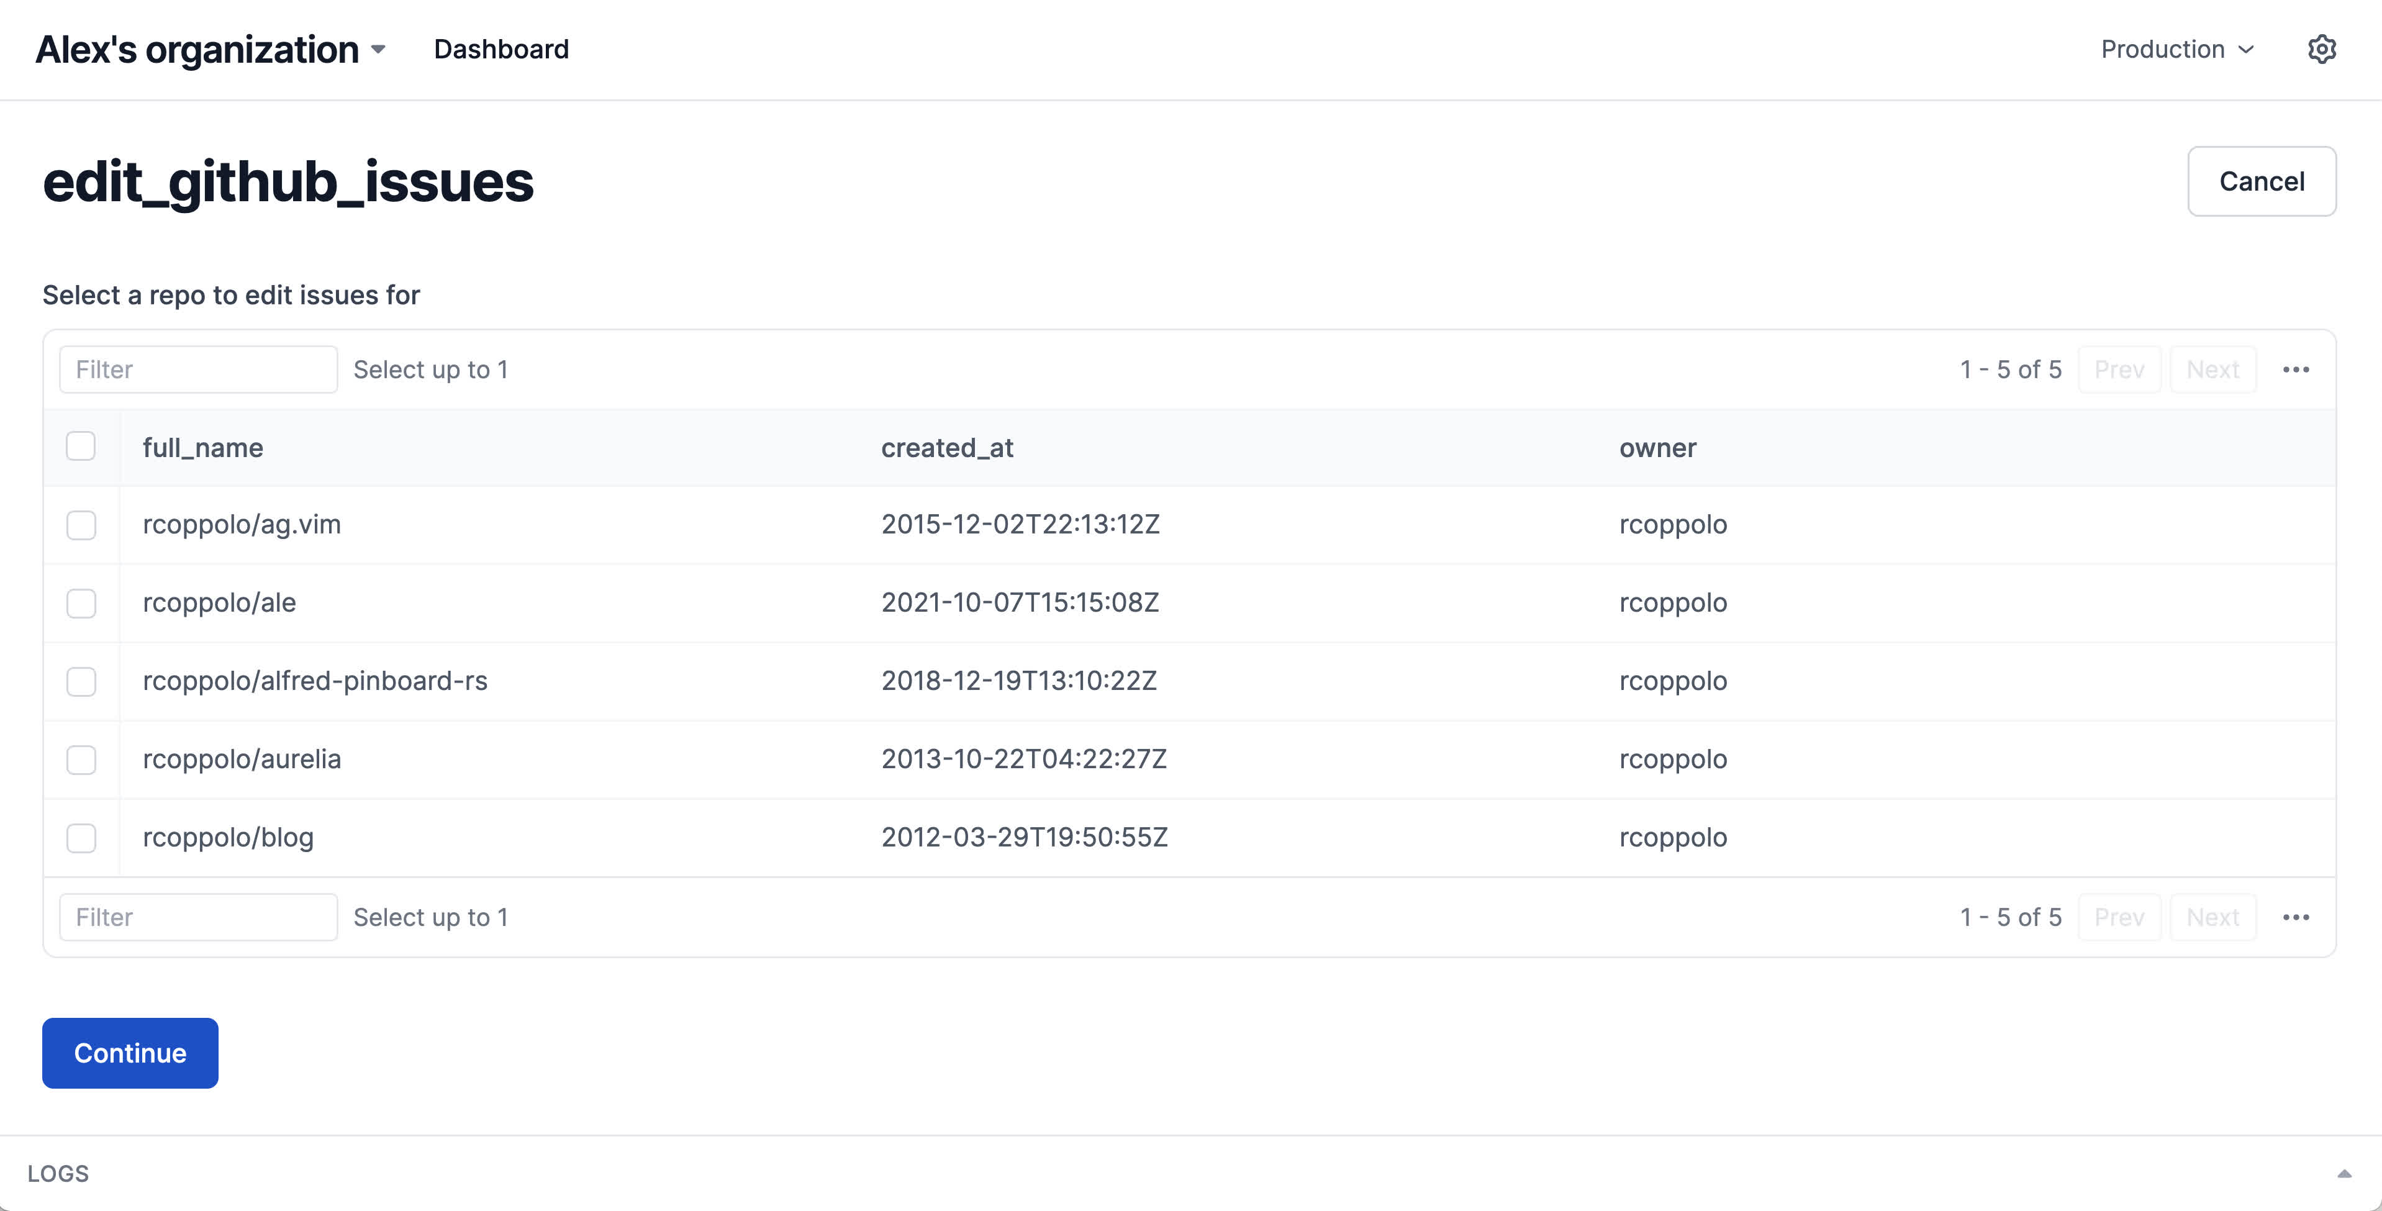The image size is (2382, 1211).
Task: Select the rcoppolo/ale repo checkbox
Action: (81, 603)
